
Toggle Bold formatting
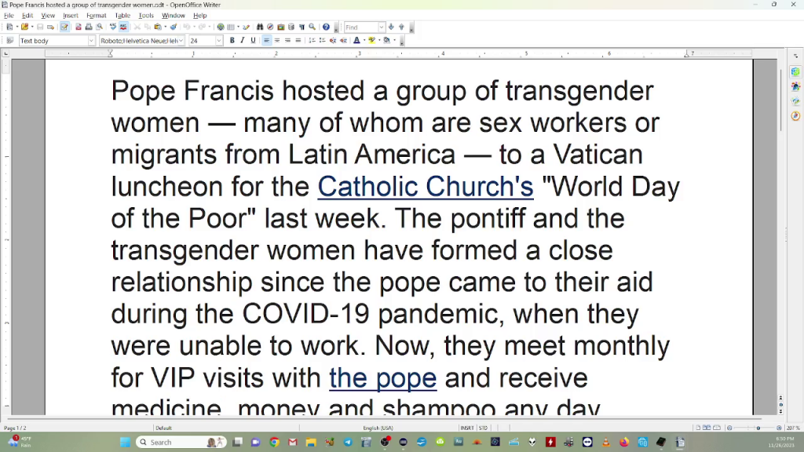(232, 41)
